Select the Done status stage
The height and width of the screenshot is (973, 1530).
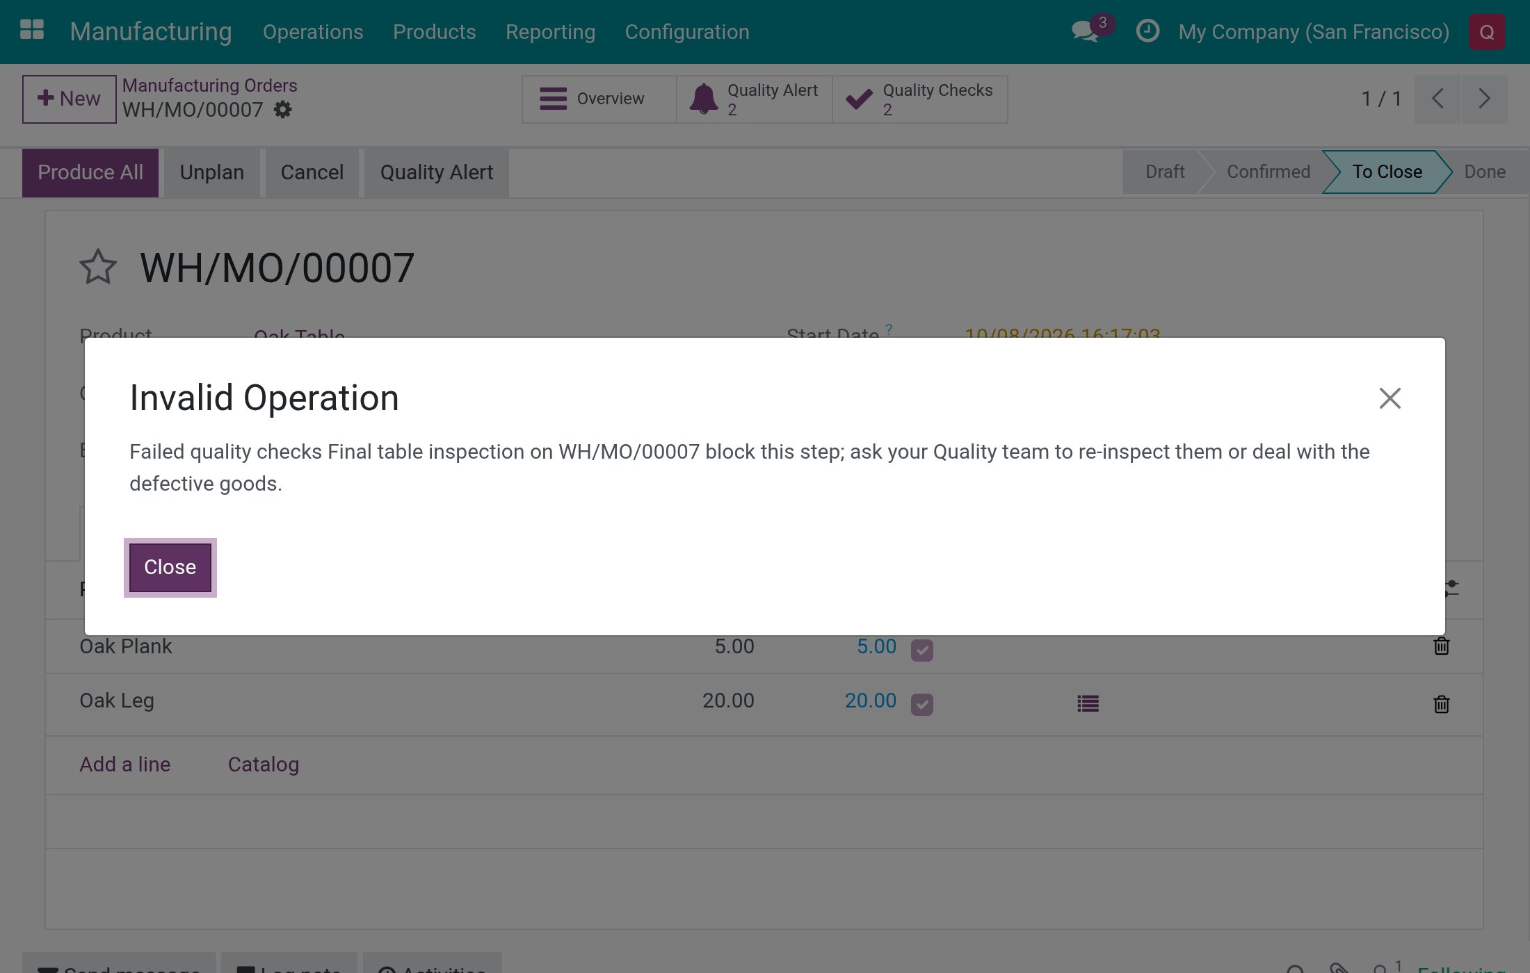pyautogui.click(x=1485, y=172)
